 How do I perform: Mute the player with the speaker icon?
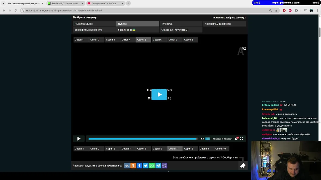(202, 139)
